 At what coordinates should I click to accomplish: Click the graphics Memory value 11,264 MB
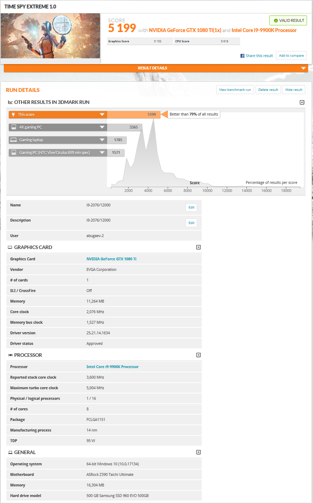point(95,301)
